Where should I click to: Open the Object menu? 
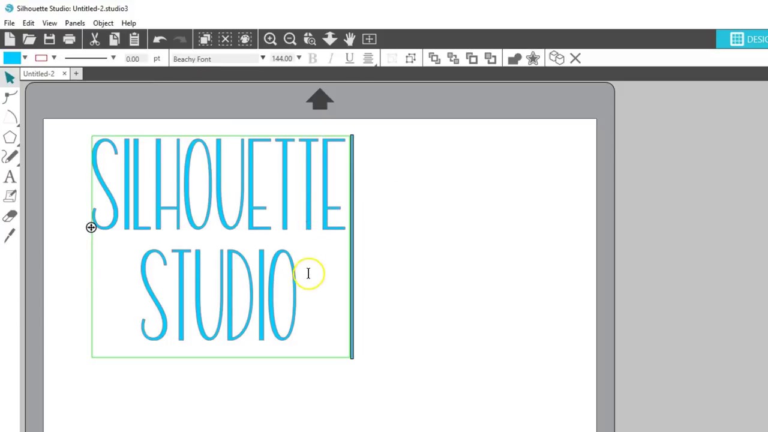pos(103,23)
